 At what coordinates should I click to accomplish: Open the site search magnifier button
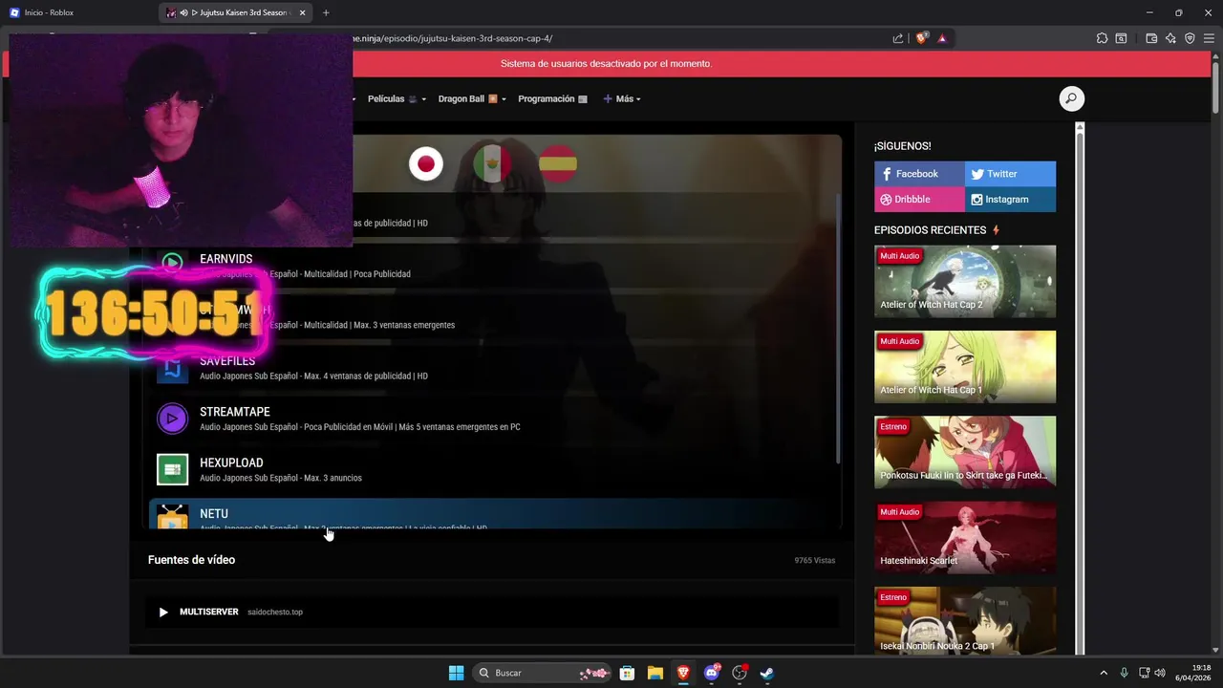1071,98
